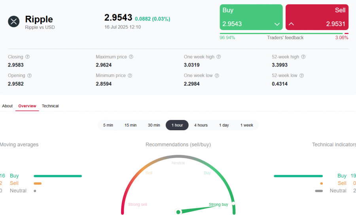
Task: Open the Opening help tooltip icon
Action: coord(30,76)
